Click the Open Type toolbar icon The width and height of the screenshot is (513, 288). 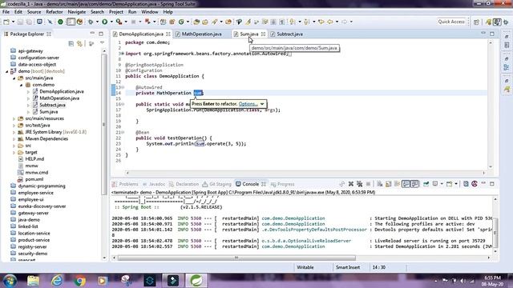196,22
